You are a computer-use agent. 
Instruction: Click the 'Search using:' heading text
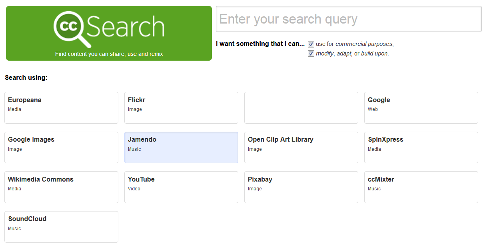(26, 77)
